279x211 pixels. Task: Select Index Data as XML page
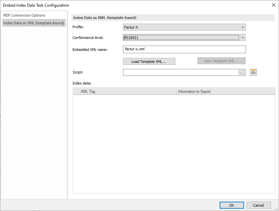click(33, 23)
